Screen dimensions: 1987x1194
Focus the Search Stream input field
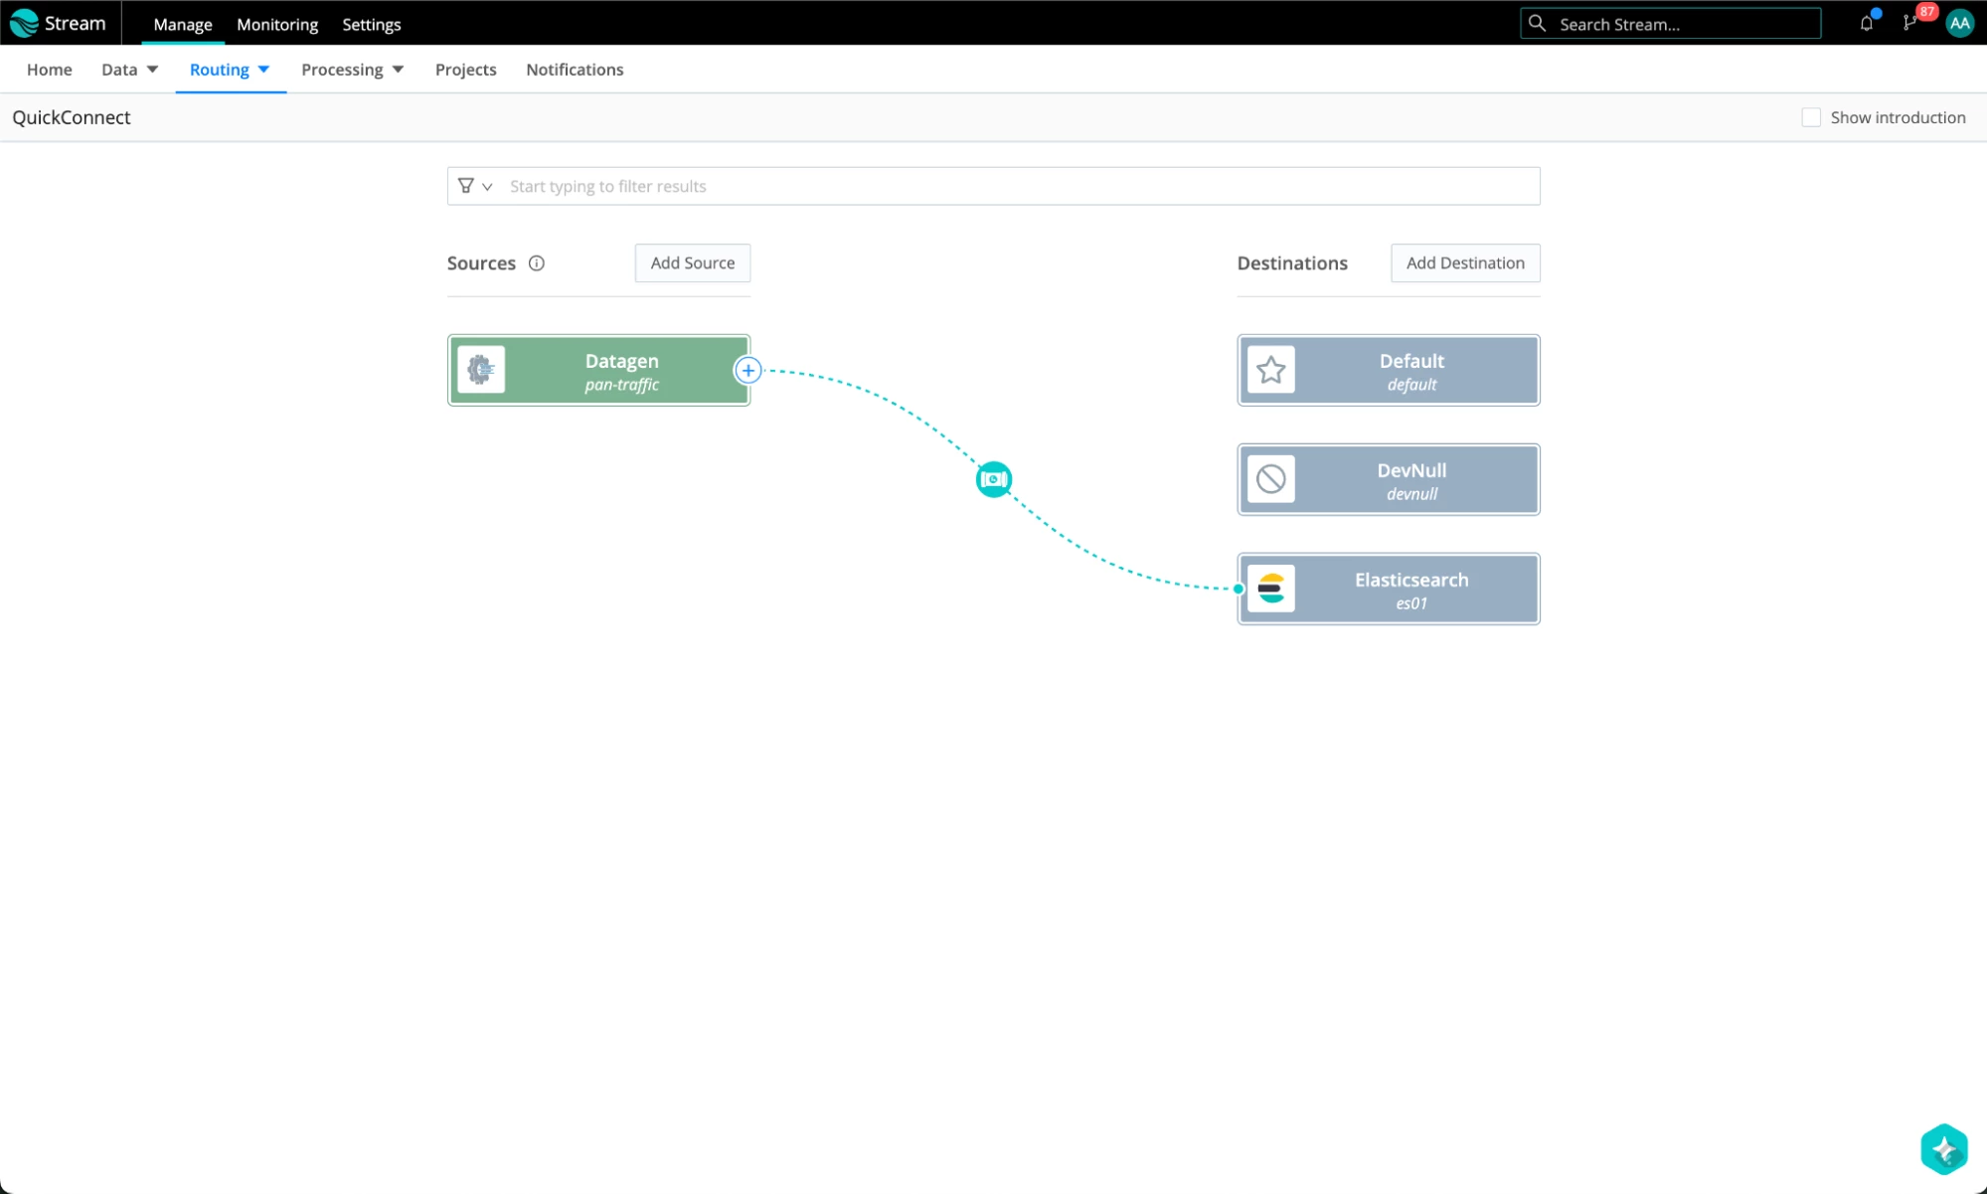[1670, 23]
